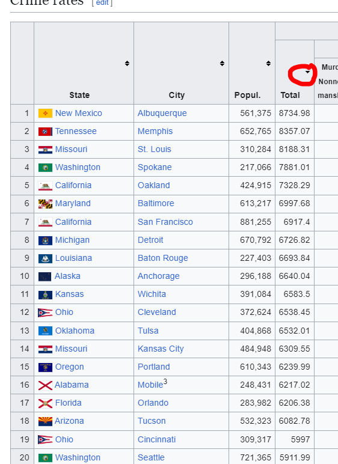
Task: Sort table by City column arrows
Action: point(222,63)
